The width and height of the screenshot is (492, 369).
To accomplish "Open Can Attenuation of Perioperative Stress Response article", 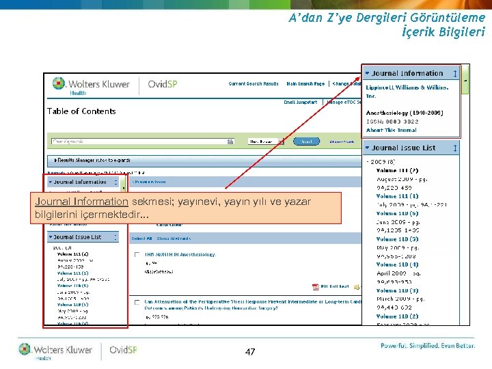I will pos(253,305).
